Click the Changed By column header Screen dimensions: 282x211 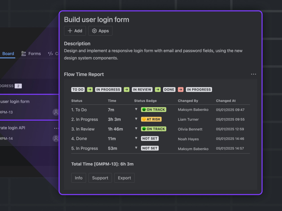click(x=188, y=101)
